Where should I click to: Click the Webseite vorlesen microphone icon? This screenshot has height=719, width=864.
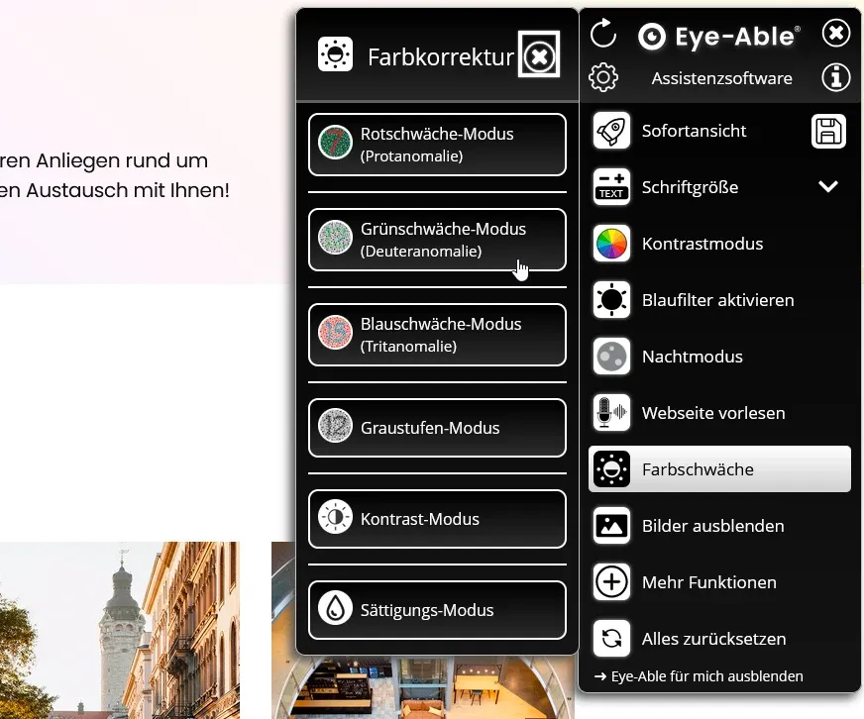(611, 413)
